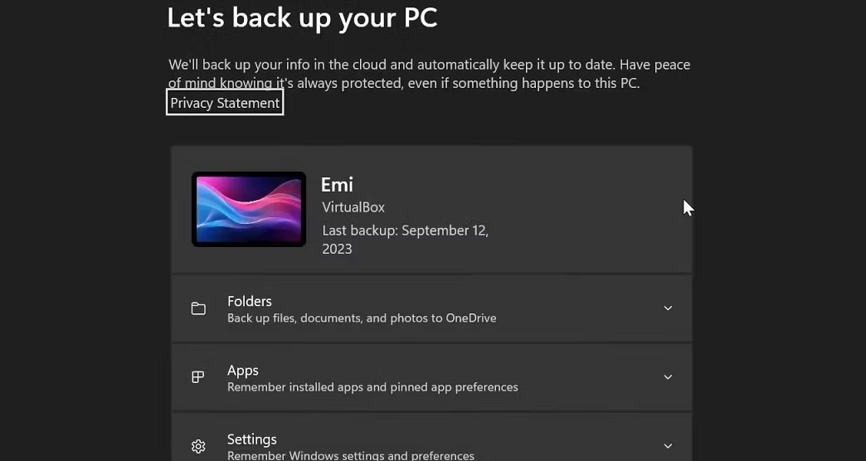Click the Last backup date text
The height and width of the screenshot is (461, 866).
(x=405, y=231)
